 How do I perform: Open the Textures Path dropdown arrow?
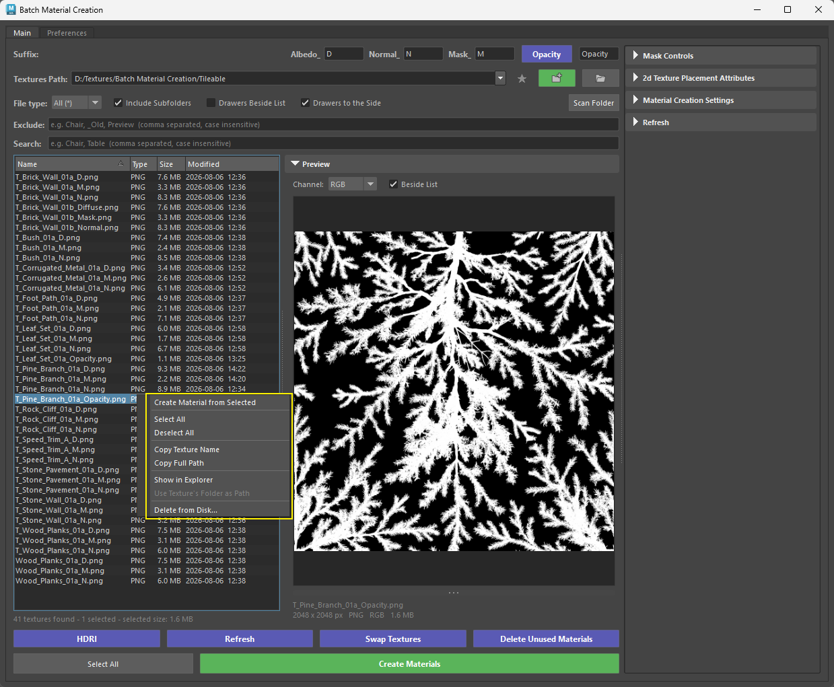point(500,78)
